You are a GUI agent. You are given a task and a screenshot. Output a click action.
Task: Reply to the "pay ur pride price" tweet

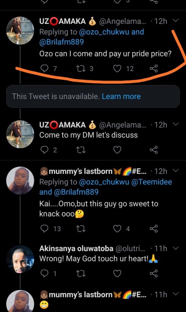point(45,69)
